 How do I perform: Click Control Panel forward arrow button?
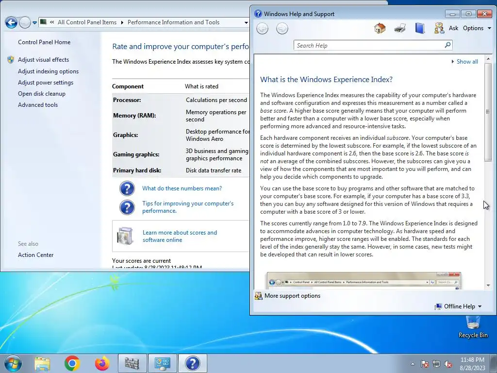(25, 22)
